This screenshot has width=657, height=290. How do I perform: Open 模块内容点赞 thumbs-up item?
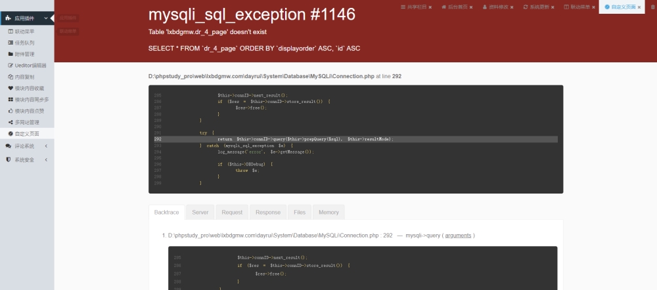pyautogui.click(x=27, y=111)
